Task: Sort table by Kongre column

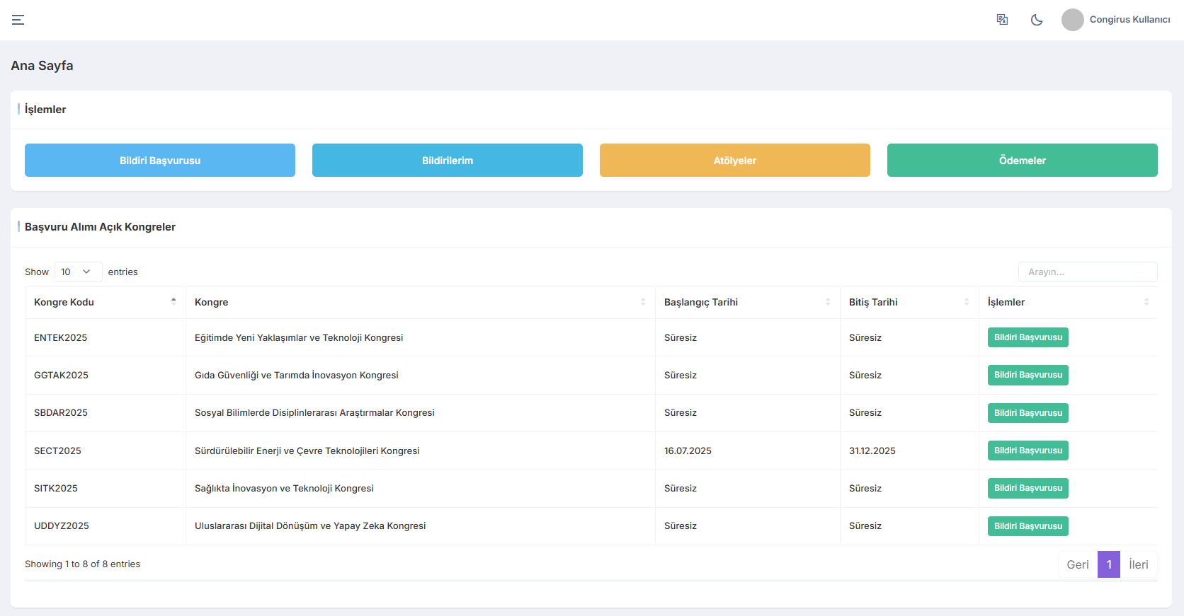Action: click(x=642, y=302)
